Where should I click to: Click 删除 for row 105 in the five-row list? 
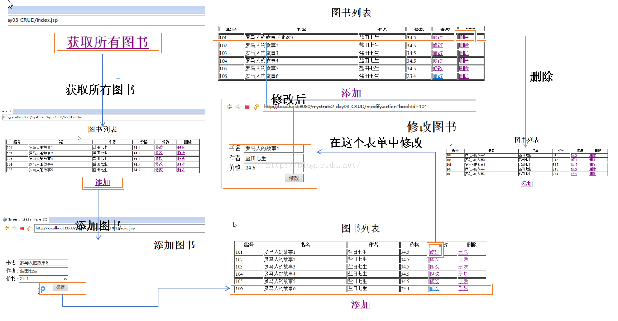pos(181,170)
